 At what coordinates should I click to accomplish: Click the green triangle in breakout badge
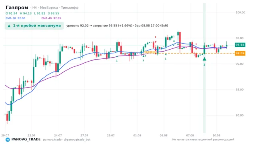9,26
